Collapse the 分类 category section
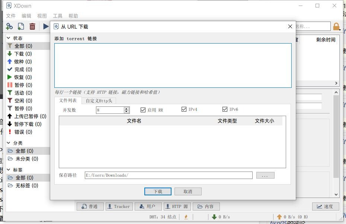The height and width of the screenshot is (224, 346). pyautogui.click(x=9, y=143)
